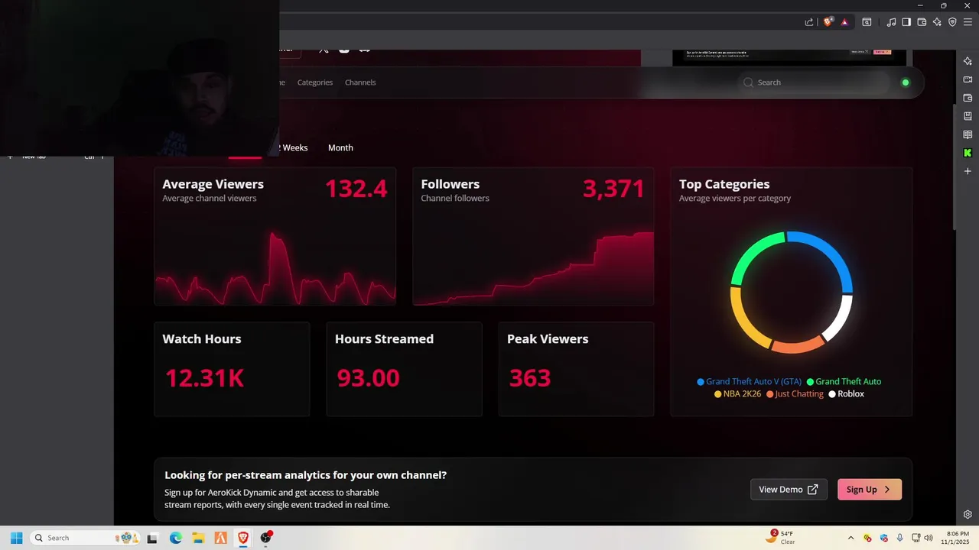The image size is (979, 550).
Task: Click the microphone icon in system tray
Action: click(x=900, y=538)
